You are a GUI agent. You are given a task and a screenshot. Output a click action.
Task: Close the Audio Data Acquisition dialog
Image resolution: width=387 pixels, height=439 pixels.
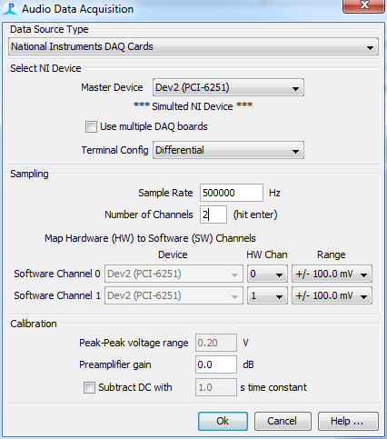point(364,6)
